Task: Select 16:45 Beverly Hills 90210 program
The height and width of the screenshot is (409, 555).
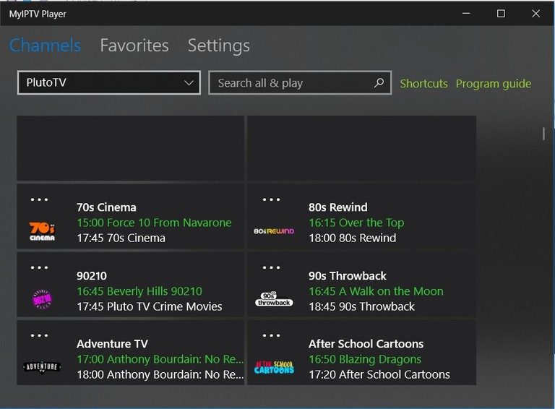Action: coord(139,291)
